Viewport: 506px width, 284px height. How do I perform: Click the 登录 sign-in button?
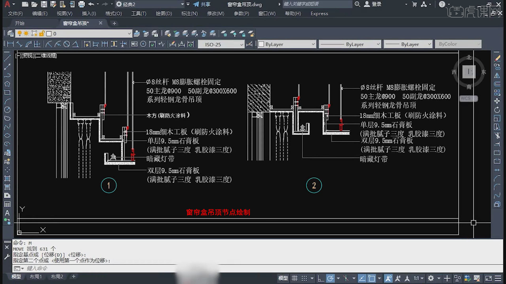(373, 4)
